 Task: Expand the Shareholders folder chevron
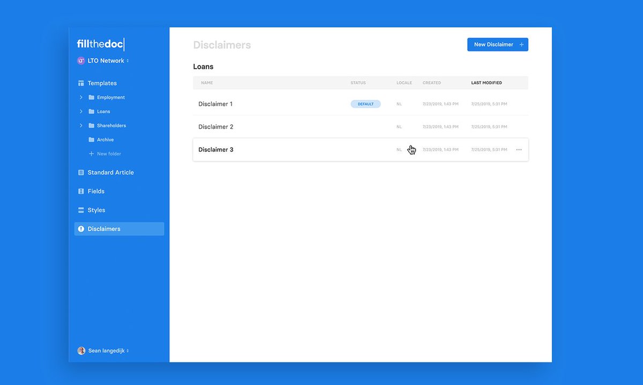pos(81,125)
